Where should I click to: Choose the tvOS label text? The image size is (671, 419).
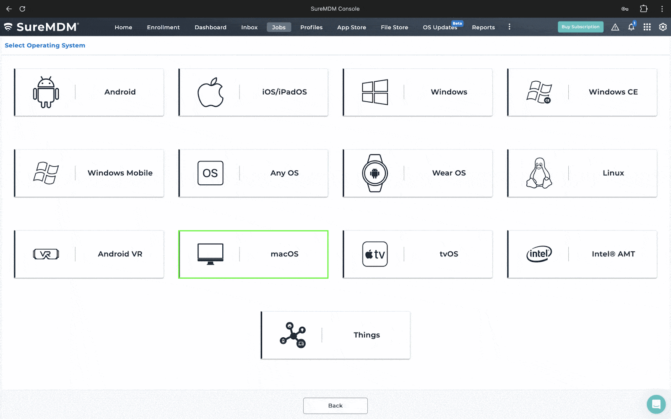click(449, 253)
